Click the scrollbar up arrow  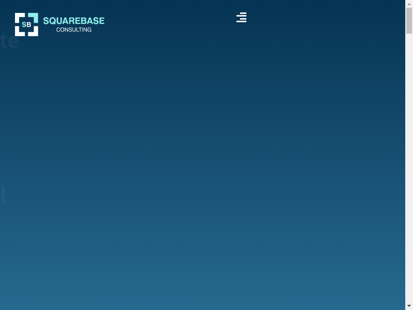pyautogui.click(x=409, y=4)
